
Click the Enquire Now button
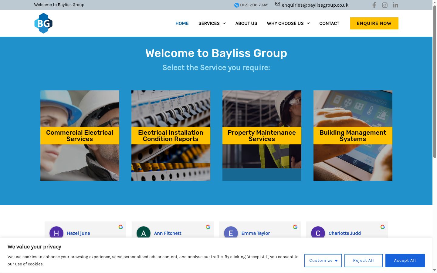pos(374,23)
